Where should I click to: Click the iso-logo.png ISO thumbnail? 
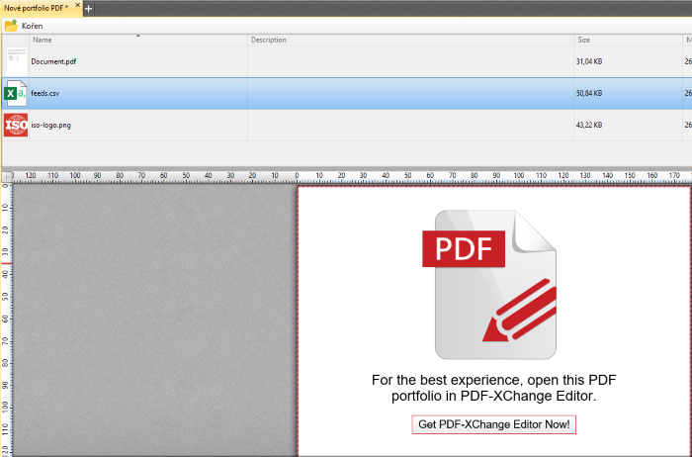tap(16, 125)
